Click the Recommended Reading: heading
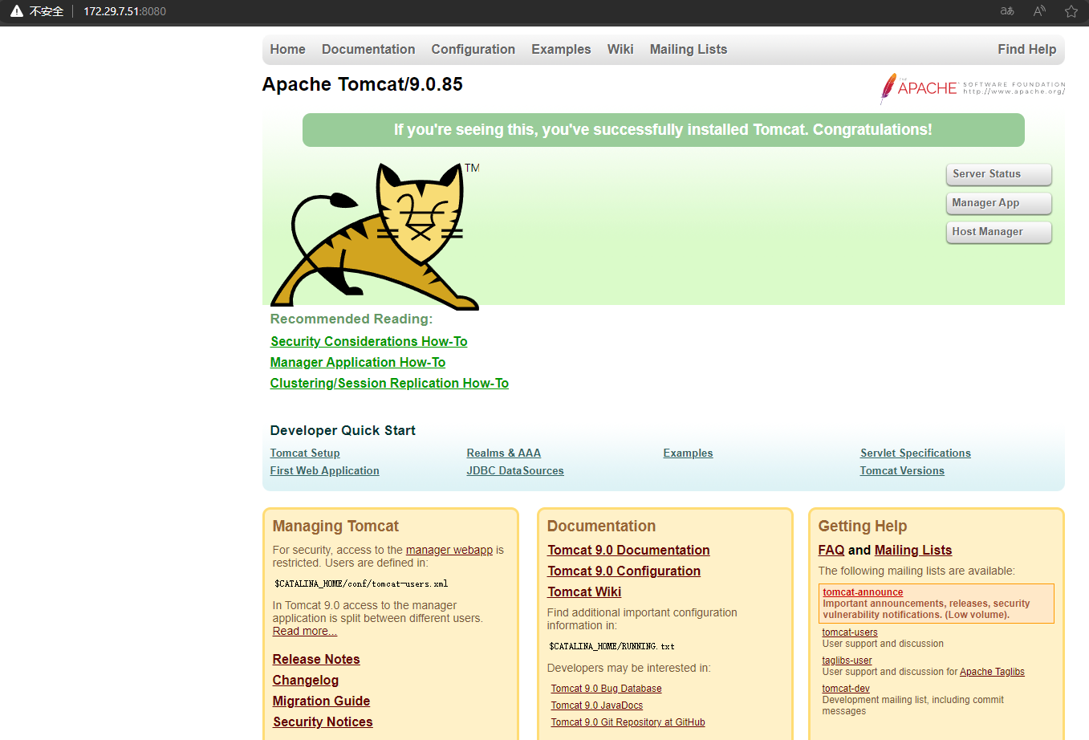The width and height of the screenshot is (1089, 740). [351, 319]
